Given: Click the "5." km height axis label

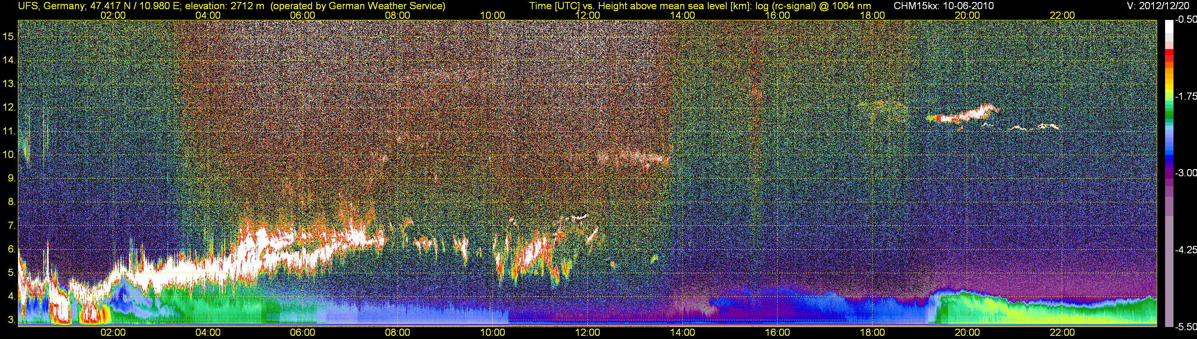Looking at the screenshot, I should [x=12, y=272].
